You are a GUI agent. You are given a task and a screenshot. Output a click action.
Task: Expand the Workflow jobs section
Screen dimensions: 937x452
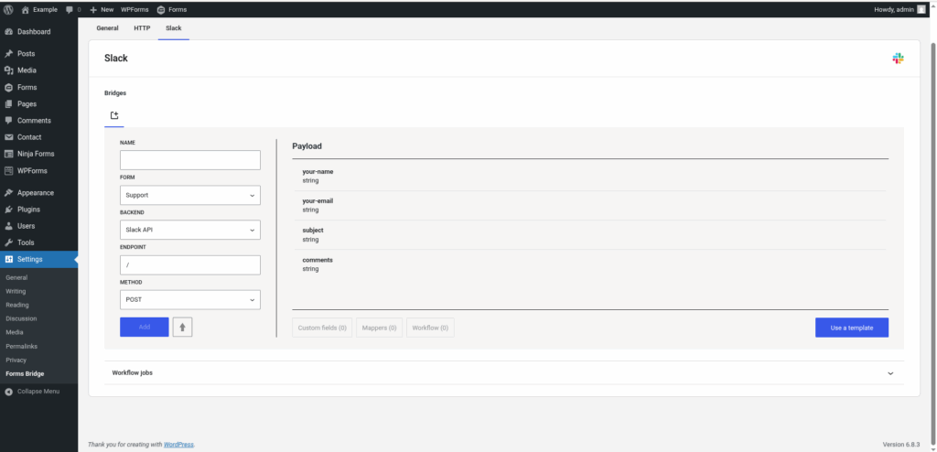[504, 372]
